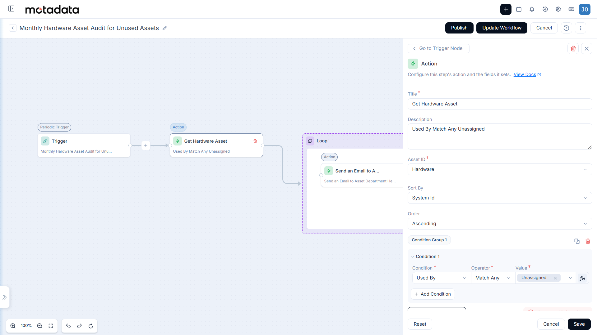
Task: Select the Get Hardware Asset node
Action: (216, 145)
